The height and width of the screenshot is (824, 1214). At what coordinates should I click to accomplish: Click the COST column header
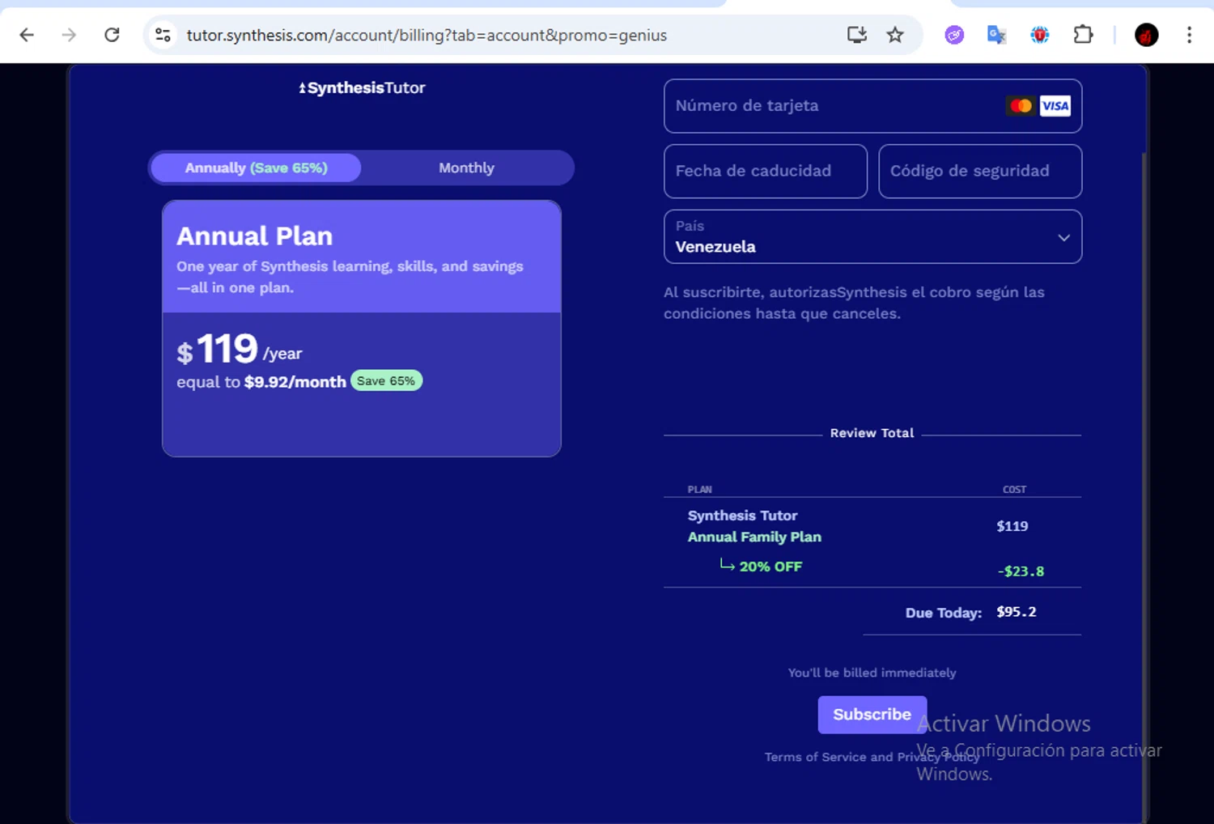[1014, 490]
